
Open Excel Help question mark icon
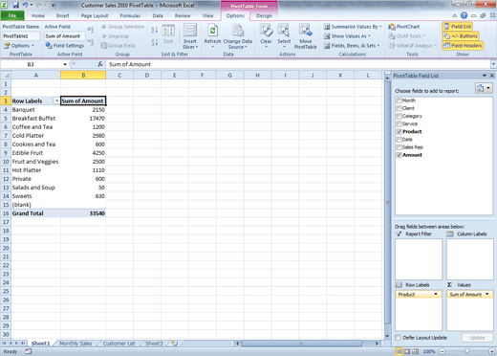[464, 15]
